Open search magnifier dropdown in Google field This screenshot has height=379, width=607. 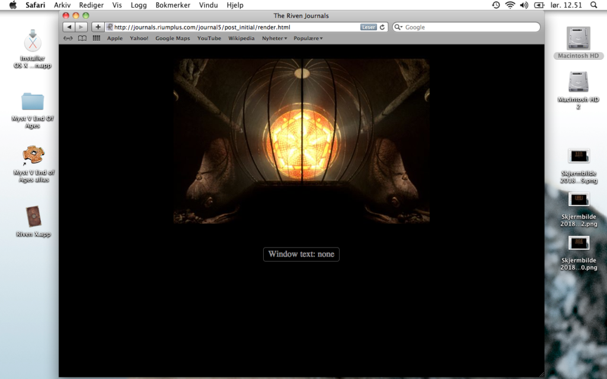(398, 27)
